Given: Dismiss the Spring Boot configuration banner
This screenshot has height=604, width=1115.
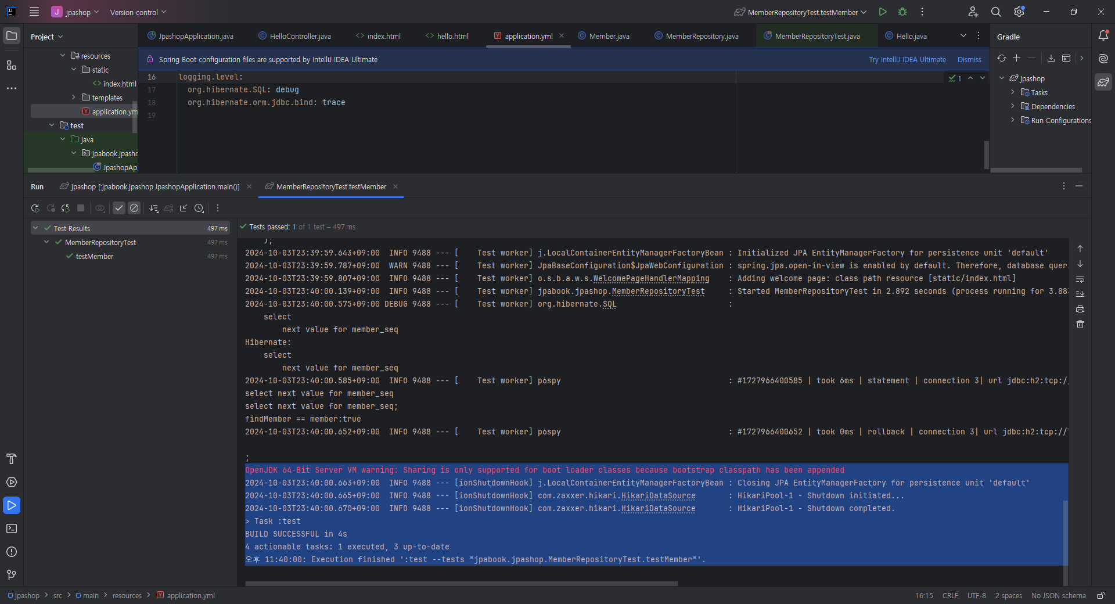Looking at the screenshot, I should point(969,60).
